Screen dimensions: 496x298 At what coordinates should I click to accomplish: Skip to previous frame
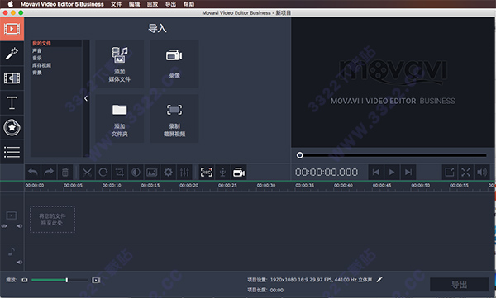(x=376, y=172)
